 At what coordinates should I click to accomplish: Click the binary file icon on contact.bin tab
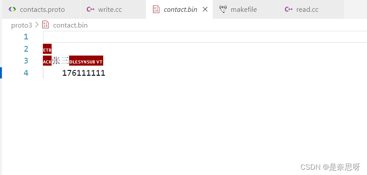156,9
